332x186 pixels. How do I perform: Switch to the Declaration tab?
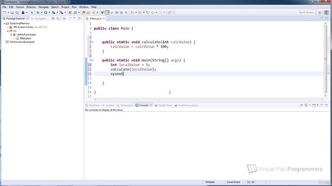coord(125,105)
